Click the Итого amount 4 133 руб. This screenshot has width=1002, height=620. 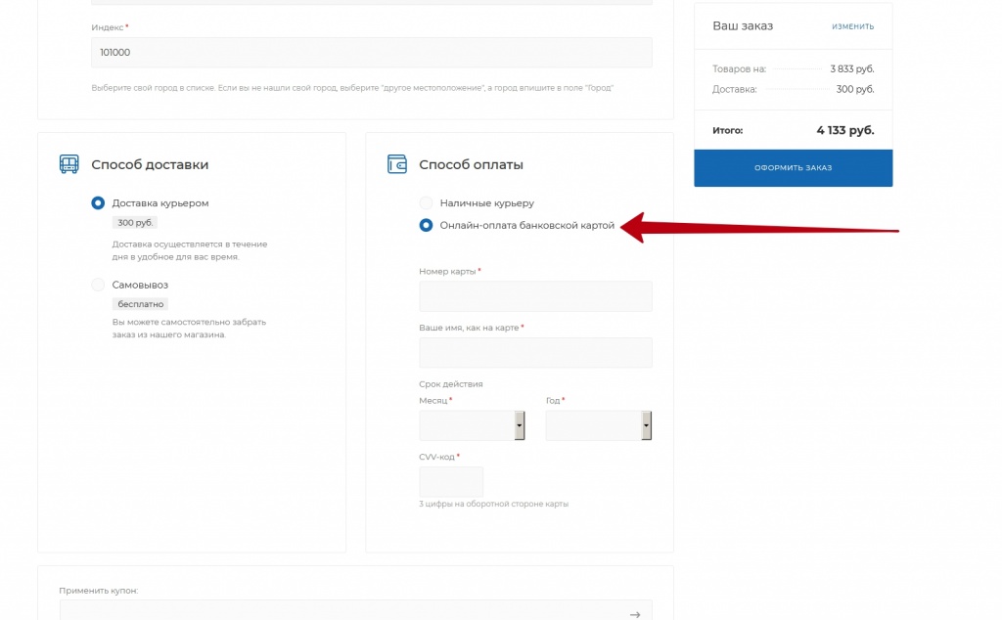click(844, 130)
